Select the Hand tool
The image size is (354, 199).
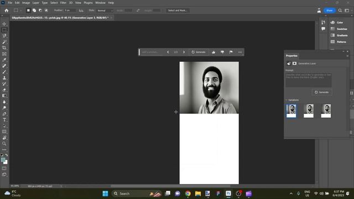[4, 138]
